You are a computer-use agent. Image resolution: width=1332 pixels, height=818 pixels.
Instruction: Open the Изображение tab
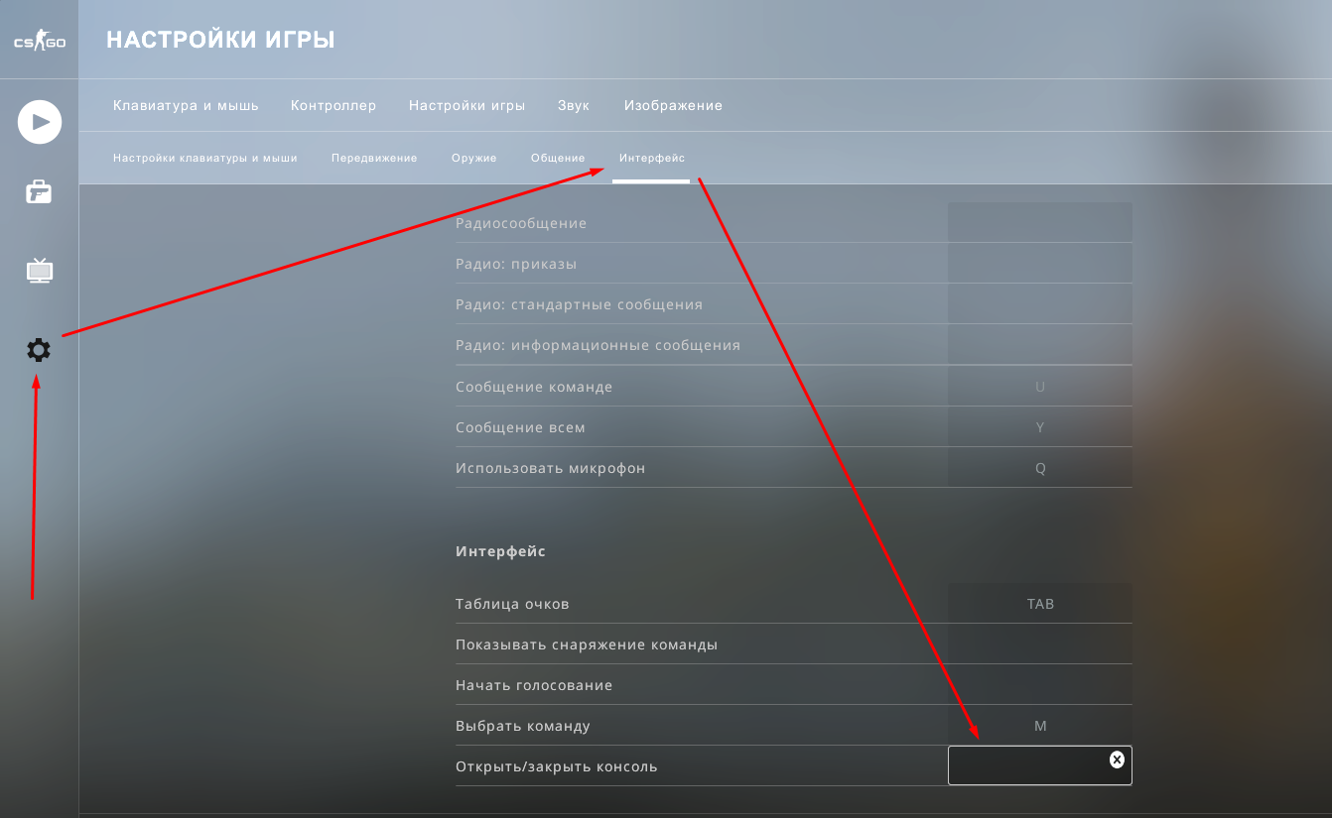[x=673, y=105]
